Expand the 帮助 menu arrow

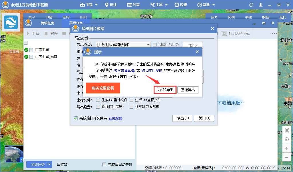click(213, 5)
